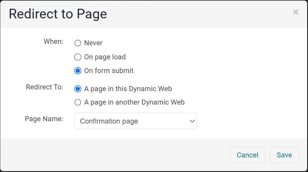Image resolution: width=308 pixels, height=172 pixels.
Task: Choose the On page load option
Action: [78, 57]
